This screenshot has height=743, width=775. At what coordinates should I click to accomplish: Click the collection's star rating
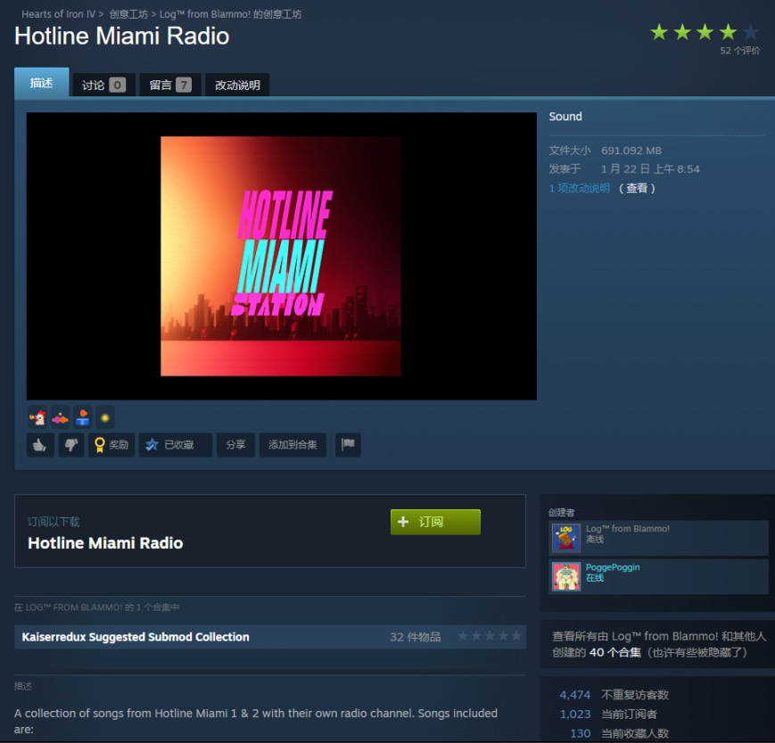pos(490,636)
